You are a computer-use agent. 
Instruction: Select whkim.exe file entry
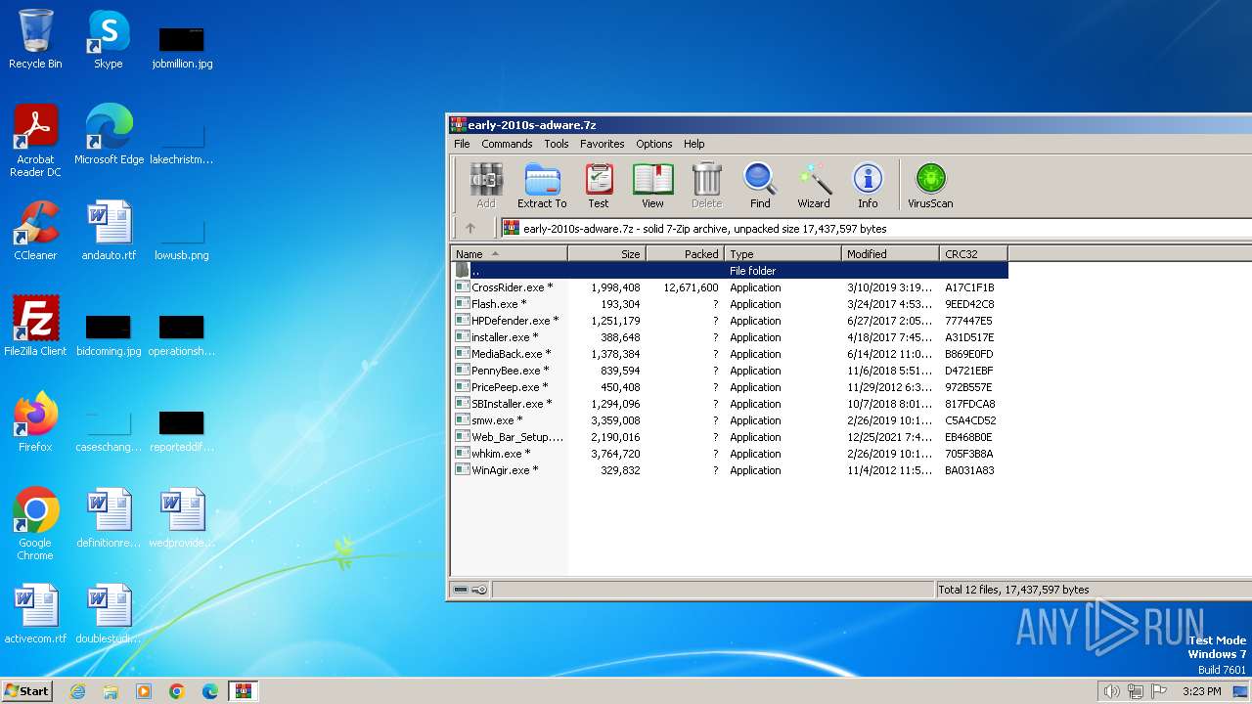click(x=729, y=454)
